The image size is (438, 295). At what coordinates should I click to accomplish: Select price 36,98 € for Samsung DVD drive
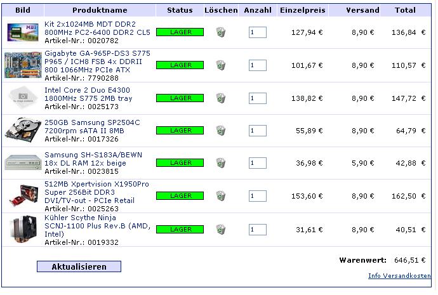tap(309, 163)
